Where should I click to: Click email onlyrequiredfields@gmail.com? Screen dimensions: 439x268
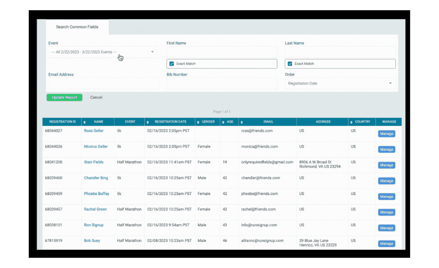point(267,162)
